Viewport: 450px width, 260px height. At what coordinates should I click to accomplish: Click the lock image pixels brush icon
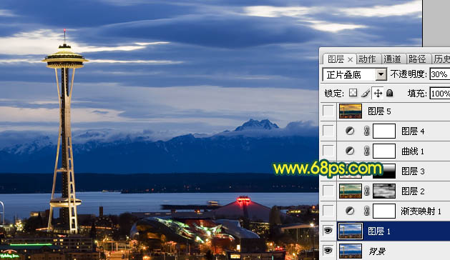click(366, 93)
